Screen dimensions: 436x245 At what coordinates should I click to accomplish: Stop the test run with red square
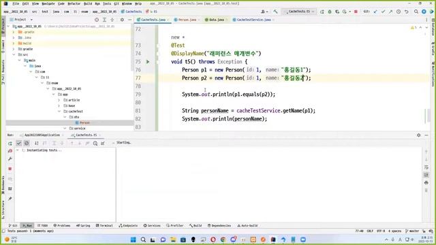pos(10,169)
